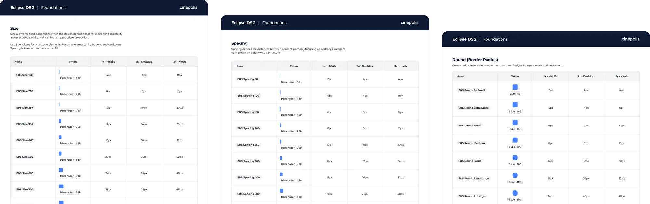Click the blue preview above Dimension 300 in Spacing table

click(281, 158)
